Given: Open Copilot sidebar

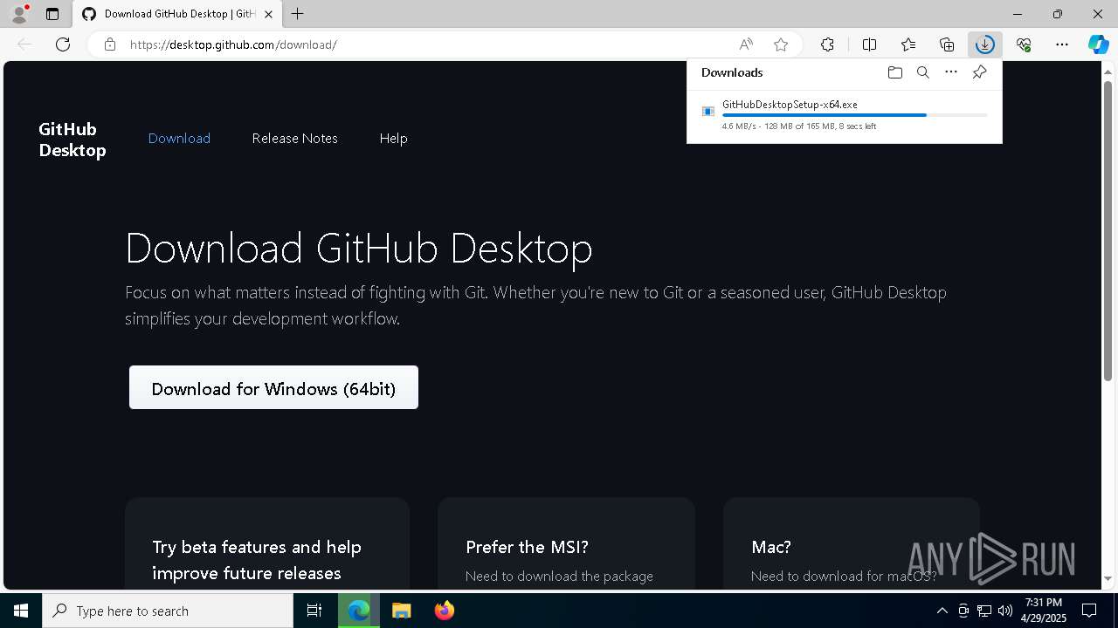Looking at the screenshot, I should [x=1098, y=44].
